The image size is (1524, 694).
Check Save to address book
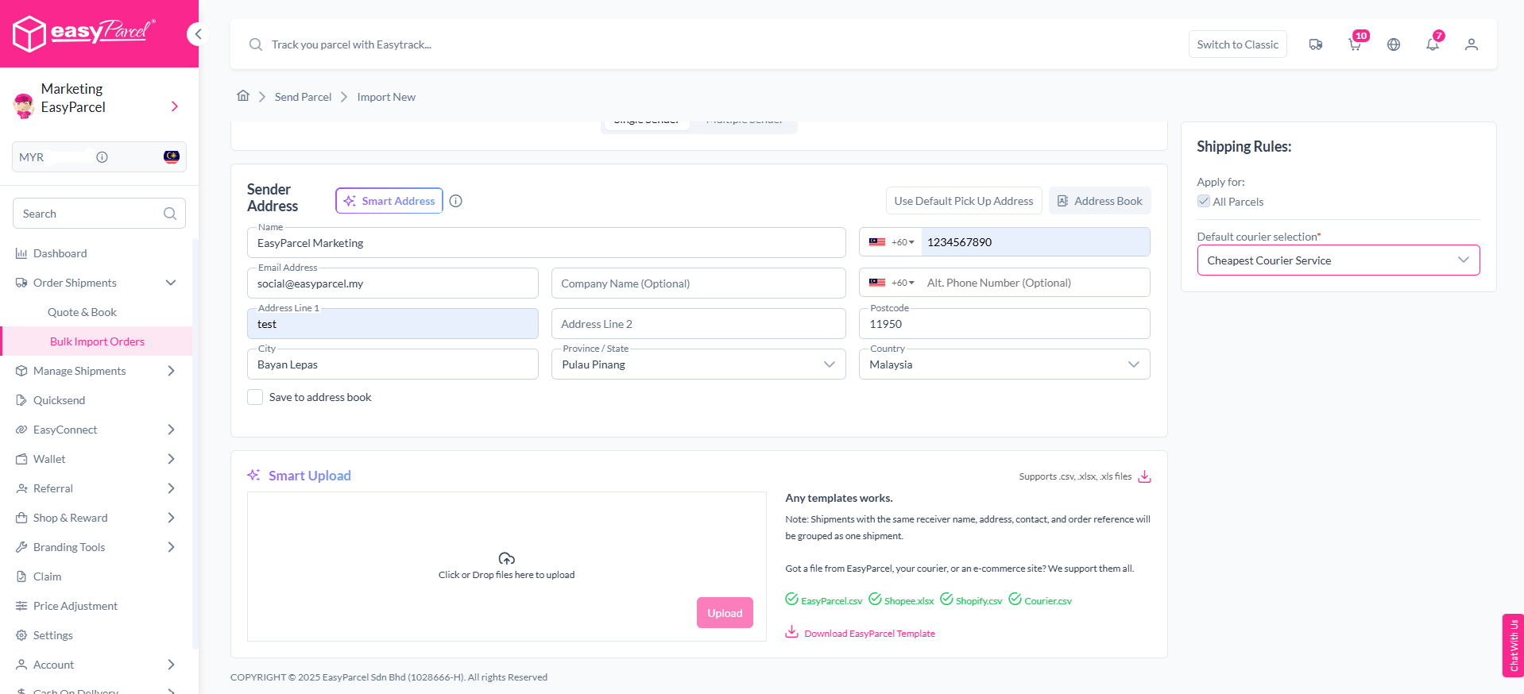point(255,397)
